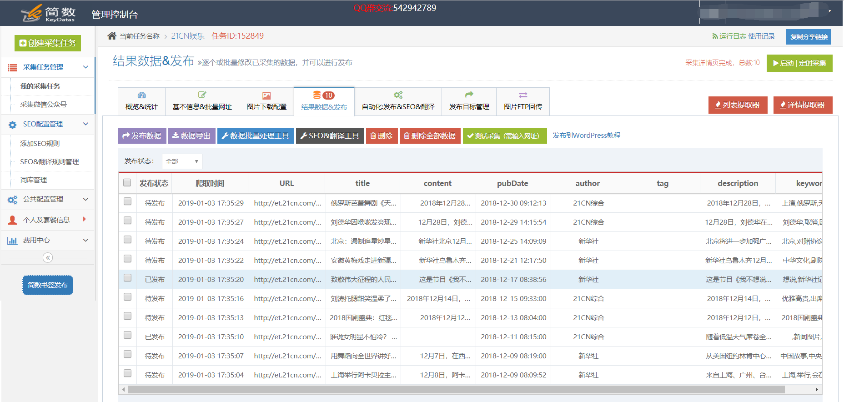Click the exchange icon on 图片FTP回传 tab
The image size is (844, 402).
point(523,95)
